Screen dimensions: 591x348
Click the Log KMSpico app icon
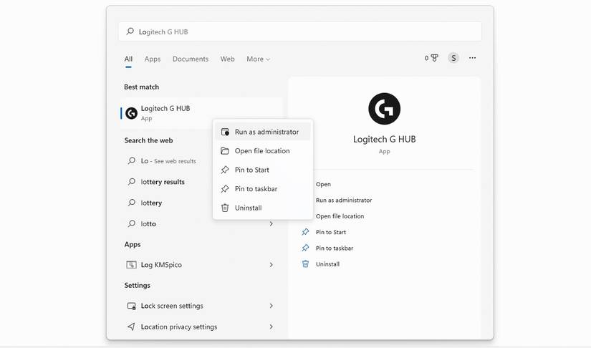pos(131,265)
